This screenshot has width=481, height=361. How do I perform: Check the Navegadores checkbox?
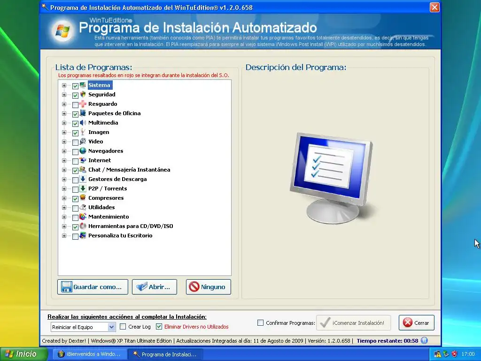coord(75,152)
